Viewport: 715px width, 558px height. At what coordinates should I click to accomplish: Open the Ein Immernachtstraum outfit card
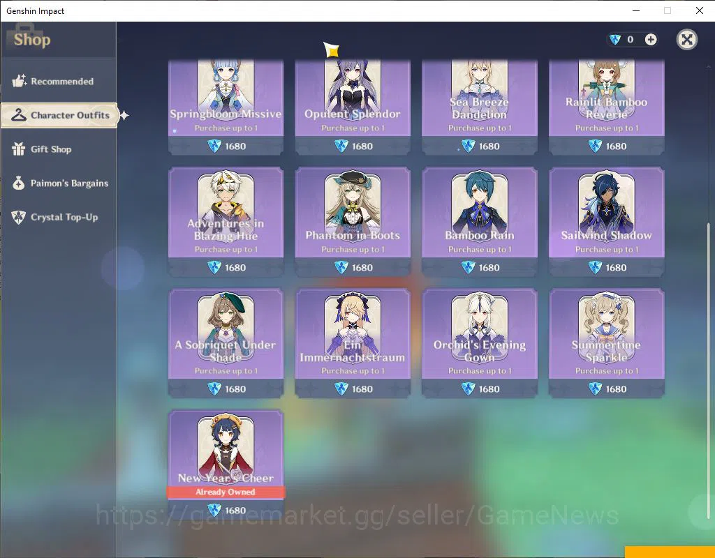[x=353, y=343]
